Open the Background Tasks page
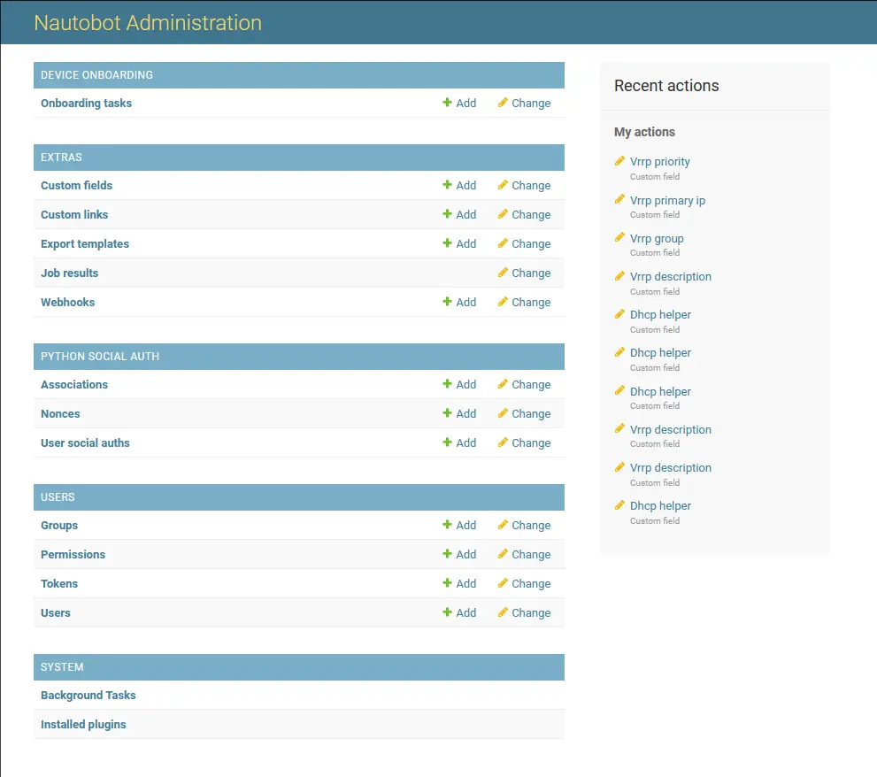 (88, 695)
